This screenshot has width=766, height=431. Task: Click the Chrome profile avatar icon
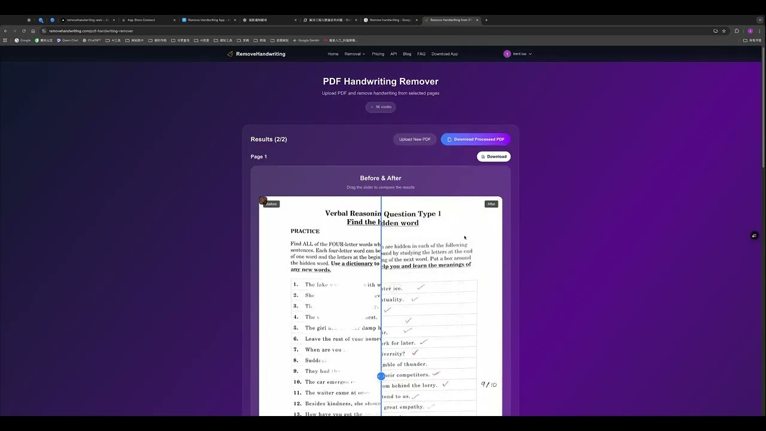[x=750, y=31]
